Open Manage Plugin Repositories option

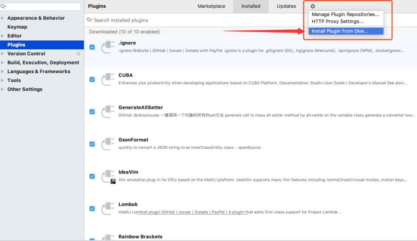point(345,15)
